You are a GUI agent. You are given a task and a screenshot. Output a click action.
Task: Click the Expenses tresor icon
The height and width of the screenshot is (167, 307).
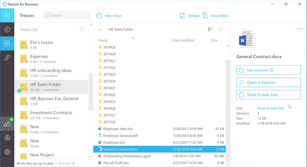pos(23,59)
